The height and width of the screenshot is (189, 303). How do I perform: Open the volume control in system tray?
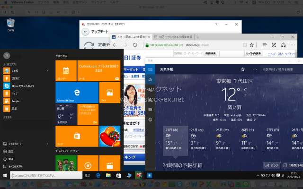(273, 175)
